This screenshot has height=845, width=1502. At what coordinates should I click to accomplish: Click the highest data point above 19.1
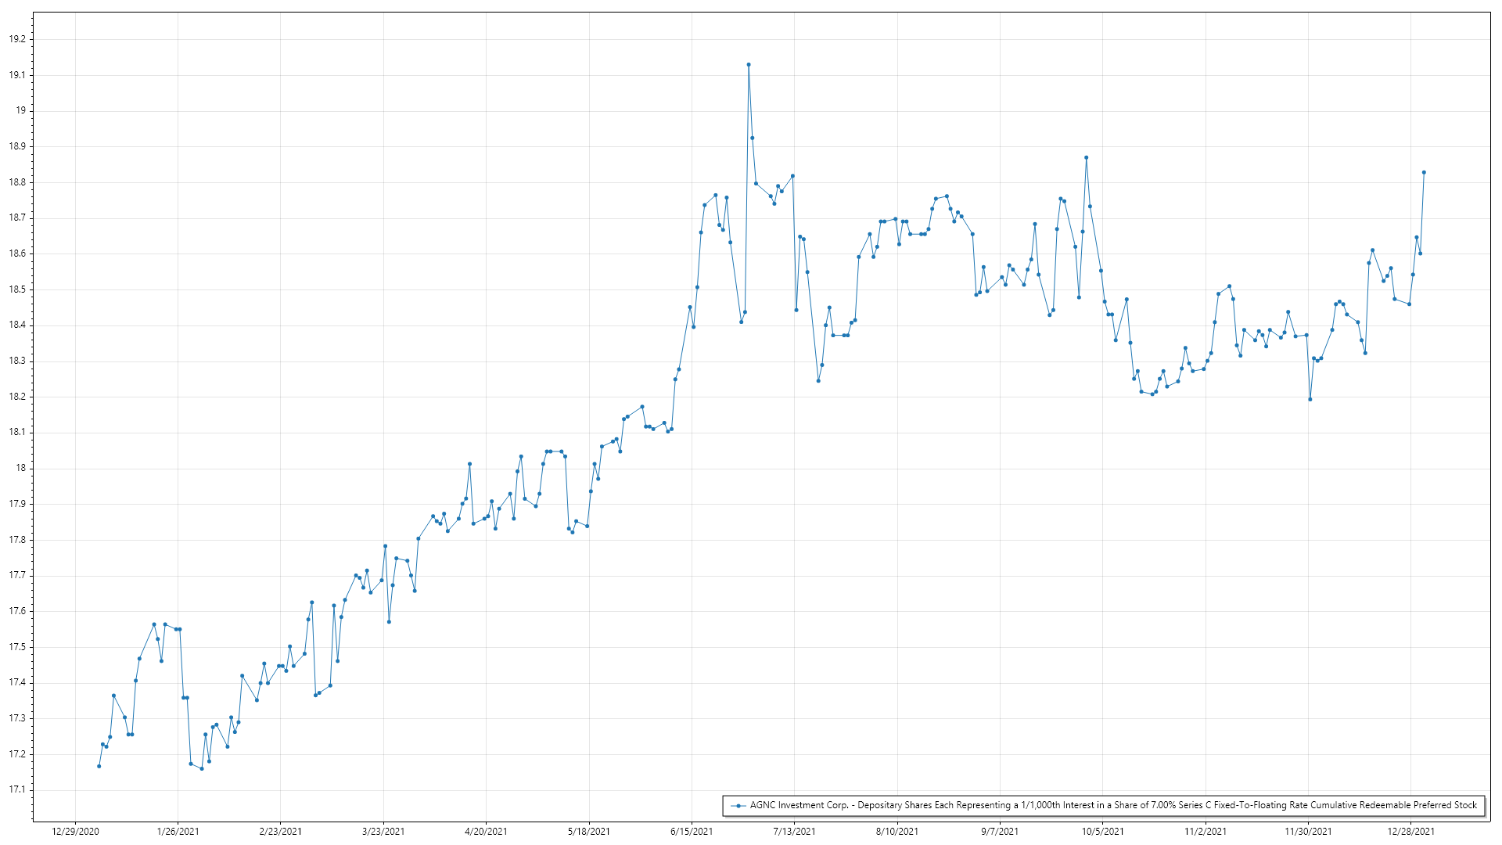pos(749,65)
